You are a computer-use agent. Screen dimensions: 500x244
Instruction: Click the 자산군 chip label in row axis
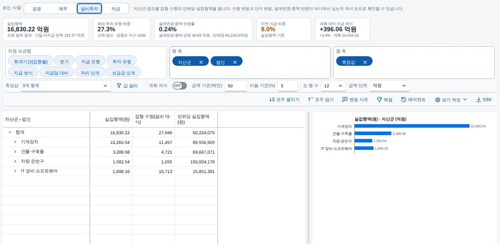(184, 62)
